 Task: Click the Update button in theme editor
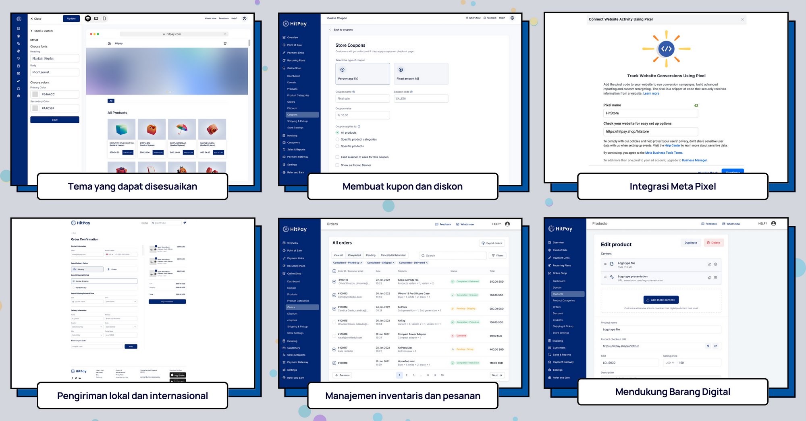click(71, 19)
